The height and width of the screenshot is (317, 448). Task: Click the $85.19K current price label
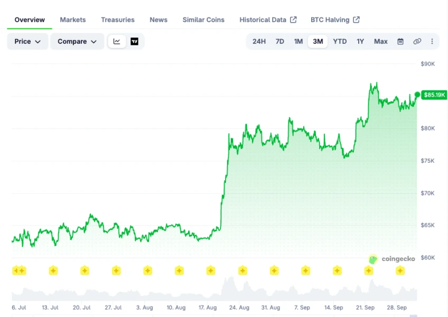(434, 95)
